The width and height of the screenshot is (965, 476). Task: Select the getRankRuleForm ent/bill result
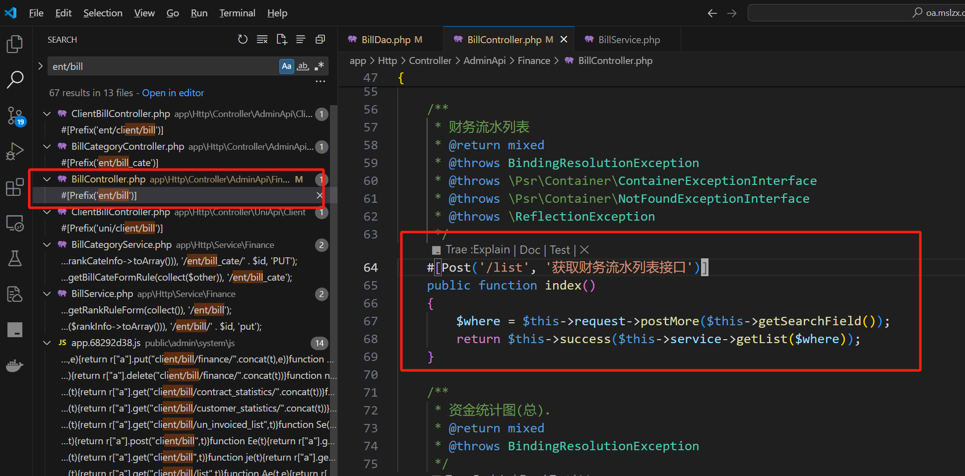pyautogui.click(x=146, y=310)
